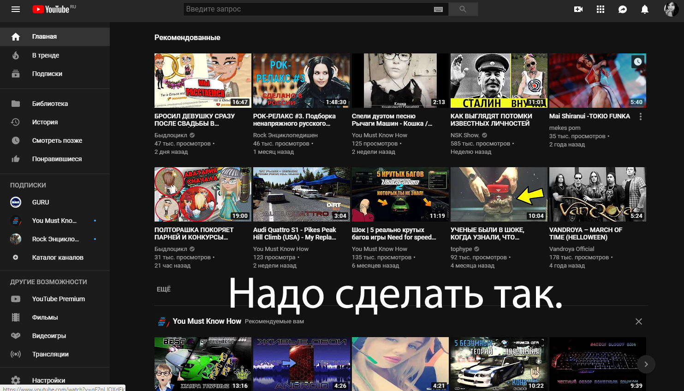Play the keyboard review thumbnail 9:39
The height and width of the screenshot is (391, 684).
[x=598, y=364]
